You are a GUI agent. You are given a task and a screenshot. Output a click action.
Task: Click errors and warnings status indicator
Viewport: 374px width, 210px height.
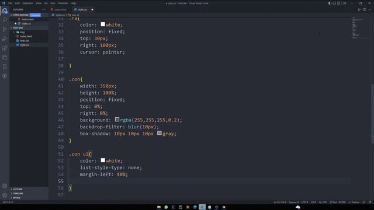point(8,202)
